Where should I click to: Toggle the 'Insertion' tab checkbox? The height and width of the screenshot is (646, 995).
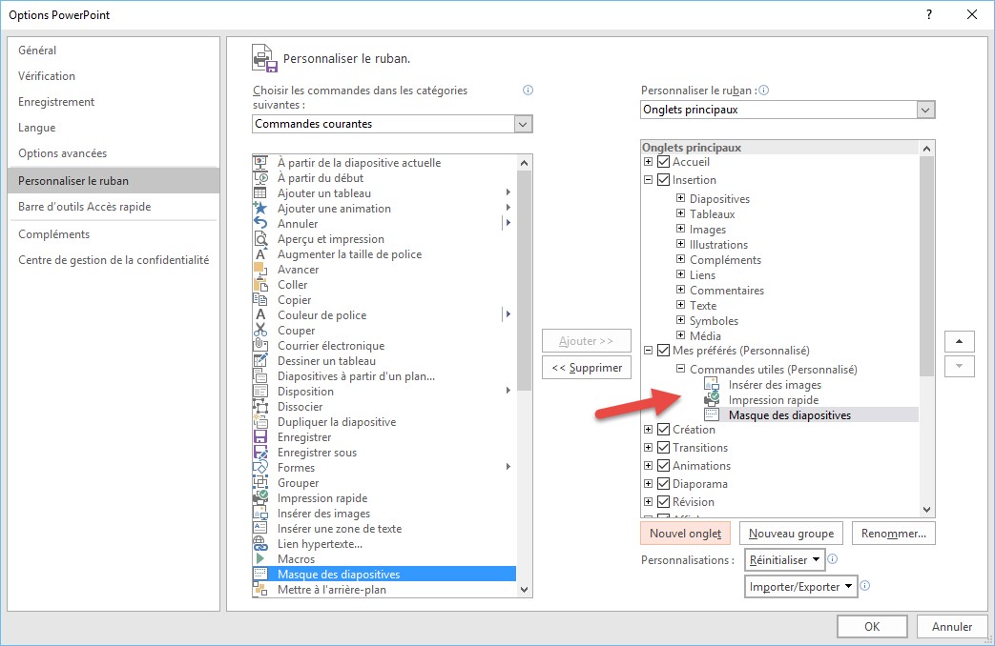click(x=664, y=180)
